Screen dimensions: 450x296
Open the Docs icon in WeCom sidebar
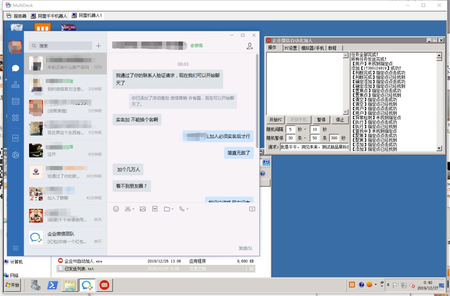(x=15, y=138)
